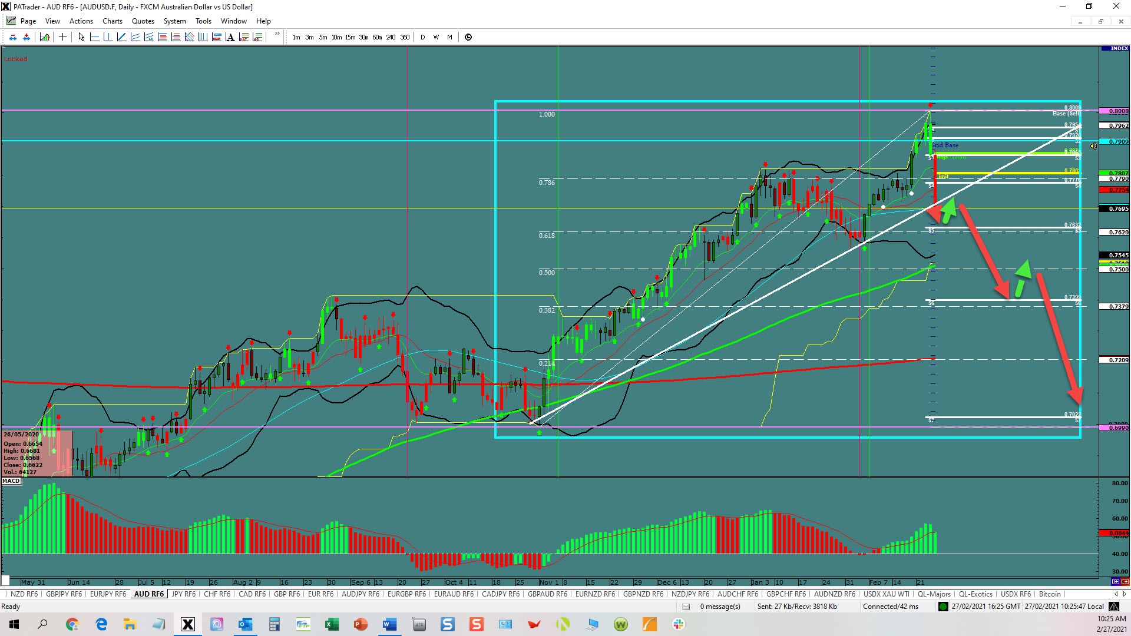Screen dimensions: 1131x636
Task: Open Microsoft Excel from the taskbar
Action: tap(332, 624)
